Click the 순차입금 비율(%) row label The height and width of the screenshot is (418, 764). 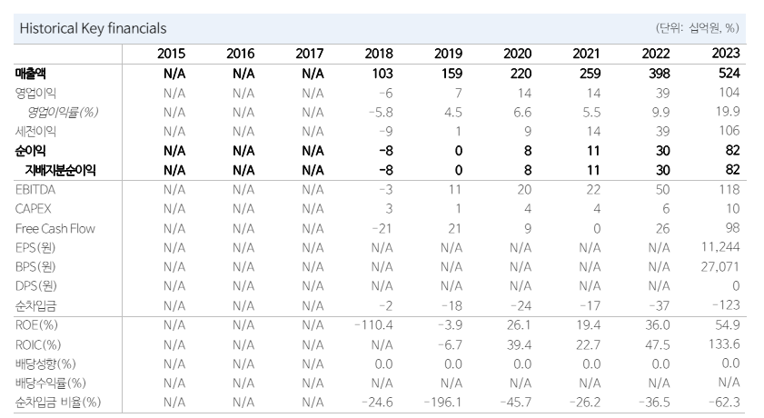click(57, 402)
